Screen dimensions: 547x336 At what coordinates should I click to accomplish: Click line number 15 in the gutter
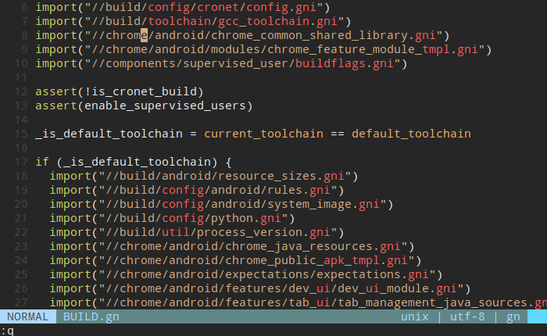click(x=20, y=134)
